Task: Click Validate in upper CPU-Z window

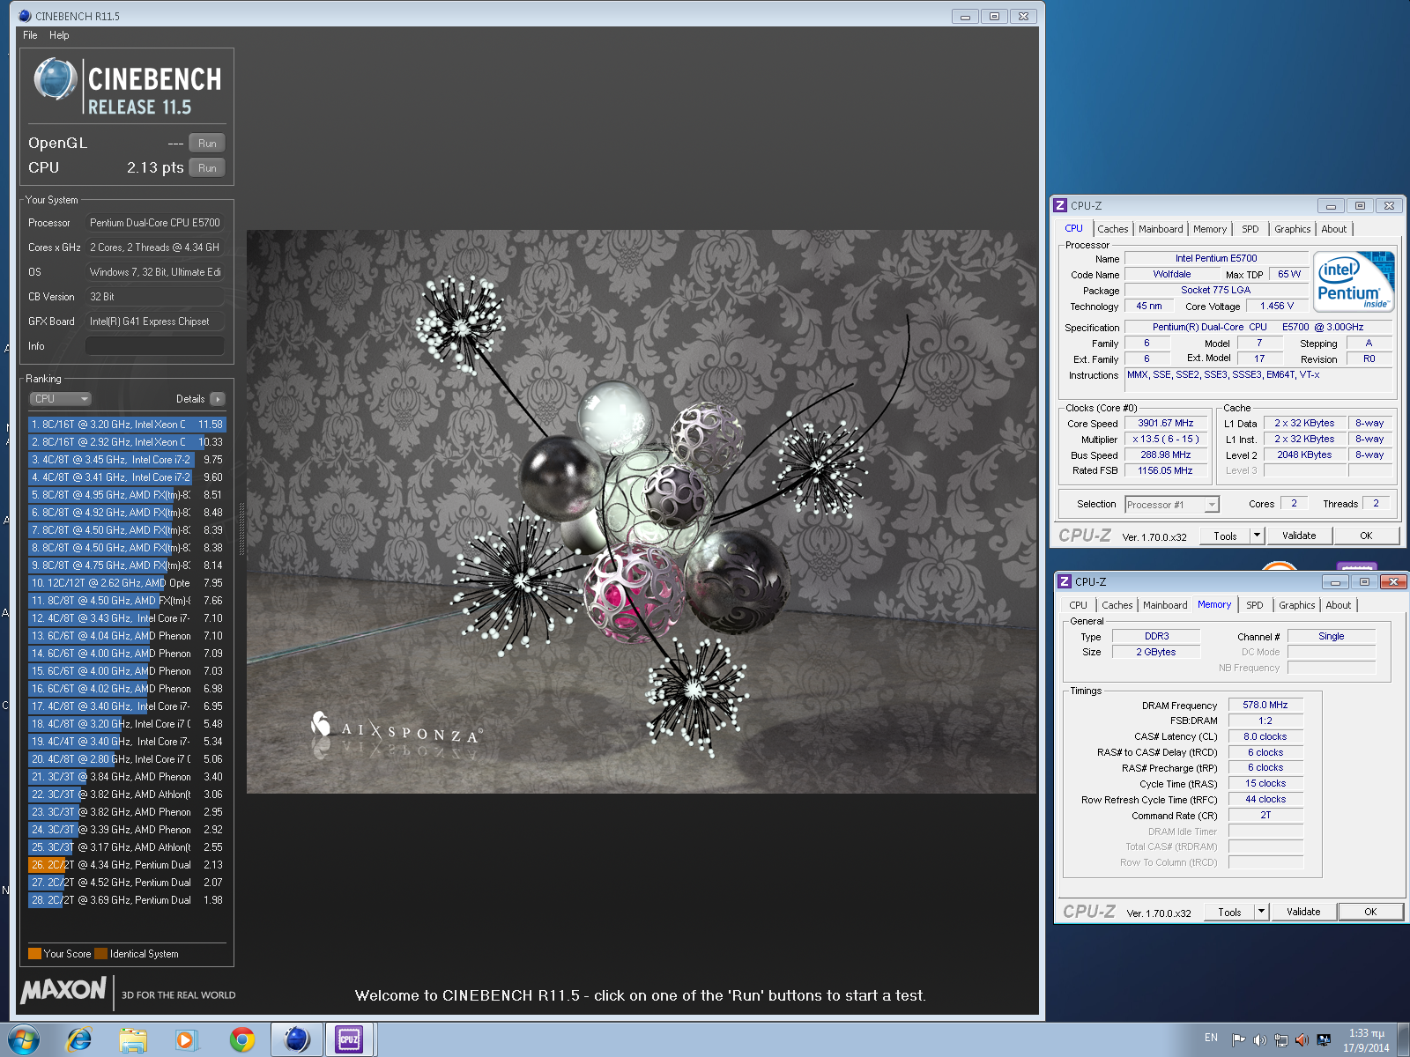Action: [1299, 536]
